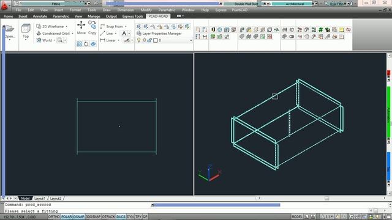Click the +A text icon
This screenshot has width=392, height=220.
tap(276, 30)
